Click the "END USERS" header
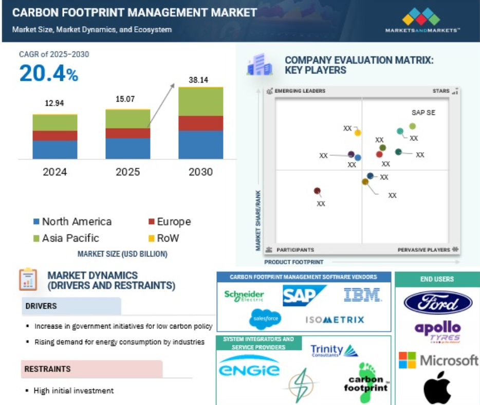The height and width of the screenshot is (405, 480). (437, 279)
